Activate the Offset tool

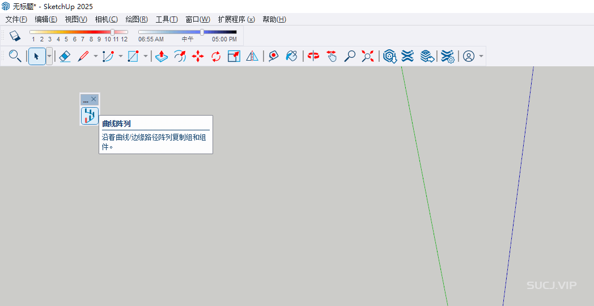pyautogui.click(x=180, y=57)
